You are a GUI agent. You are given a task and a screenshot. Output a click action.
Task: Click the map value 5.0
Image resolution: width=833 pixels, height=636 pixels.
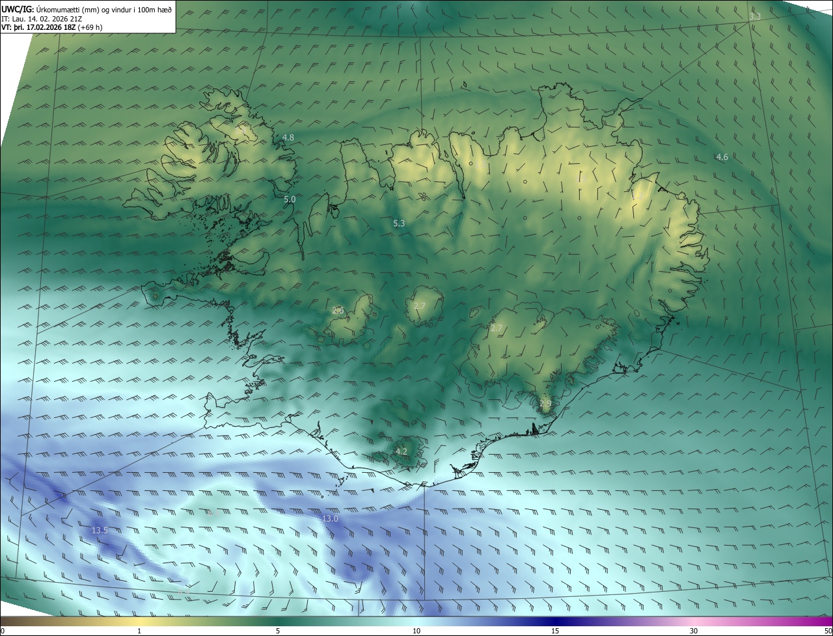[x=290, y=199]
